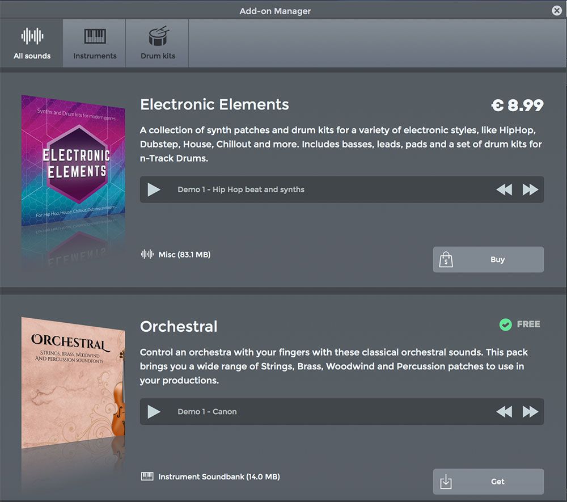Click the keyboard icon beside Instrument Soundbank
567x502 pixels.
[x=147, y=476]
